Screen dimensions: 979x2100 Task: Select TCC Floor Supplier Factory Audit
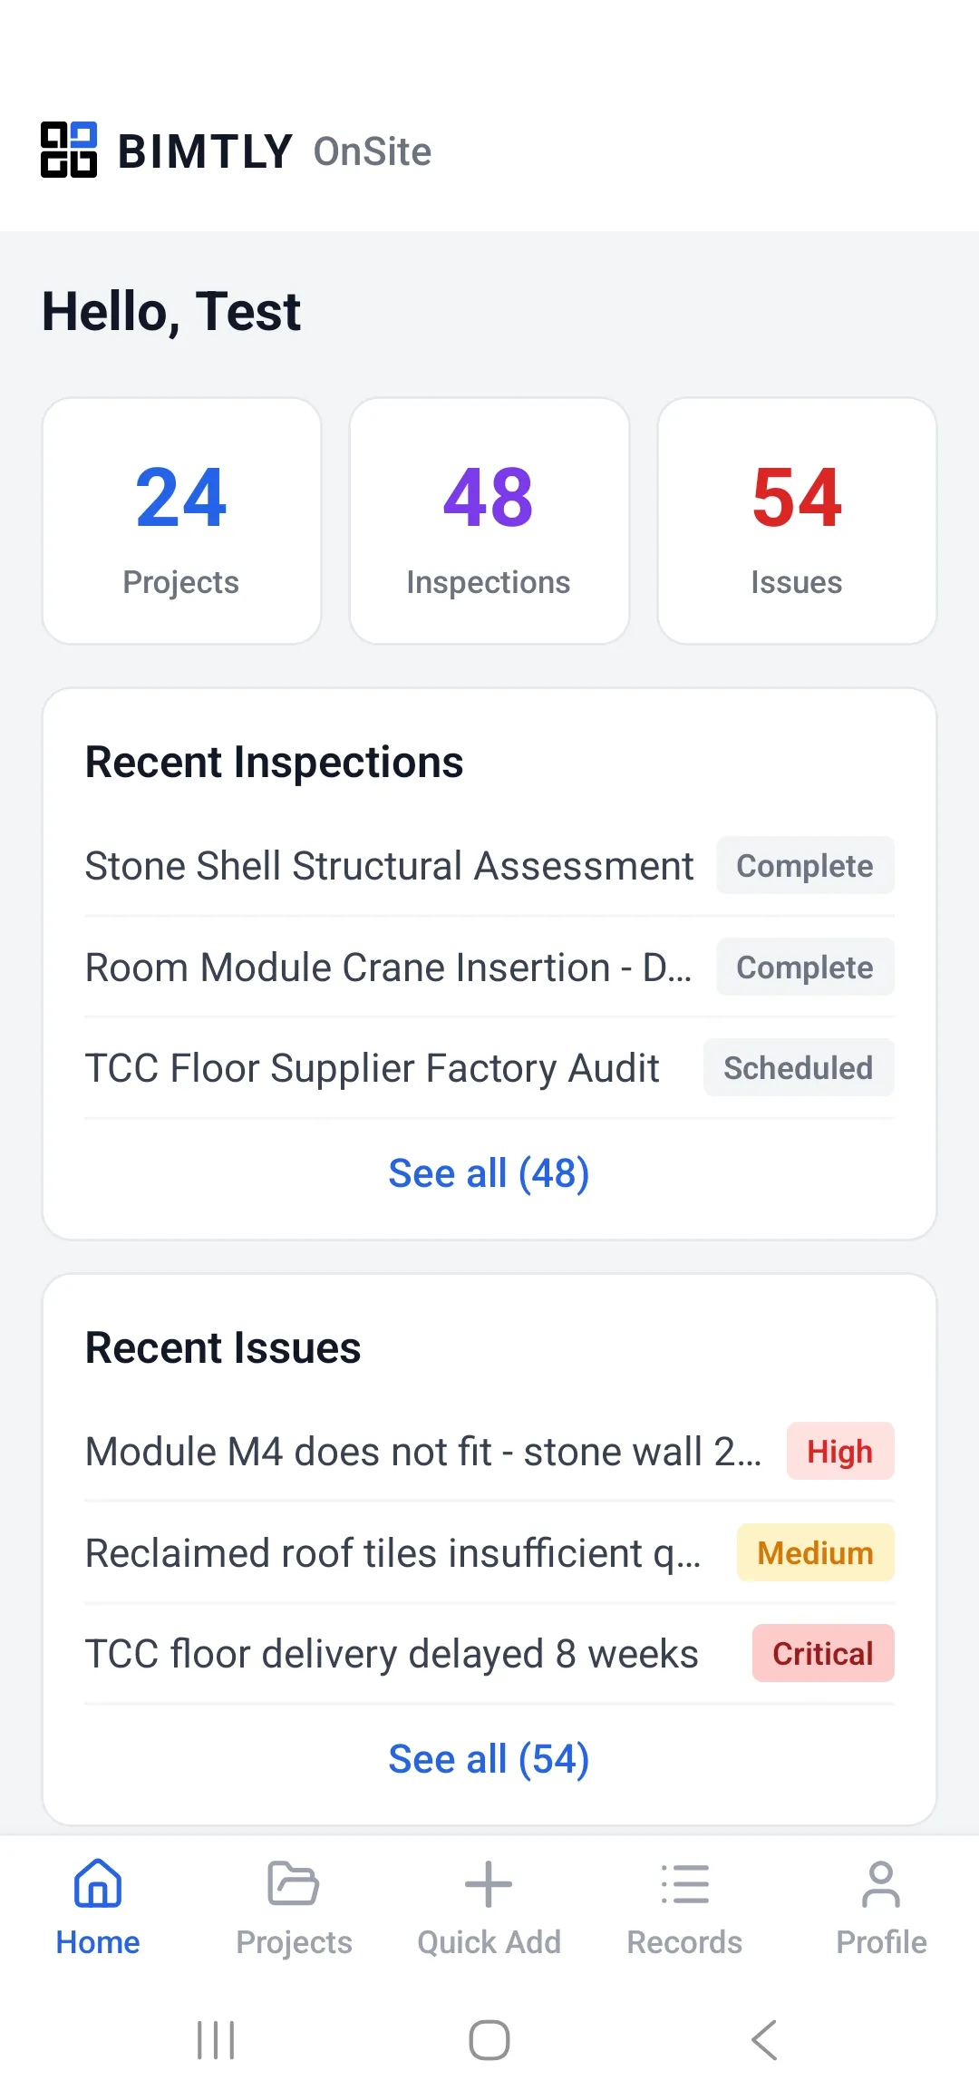tap(372, 1068)
